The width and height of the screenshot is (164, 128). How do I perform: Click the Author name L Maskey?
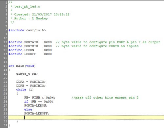click(x=40, y=18)
